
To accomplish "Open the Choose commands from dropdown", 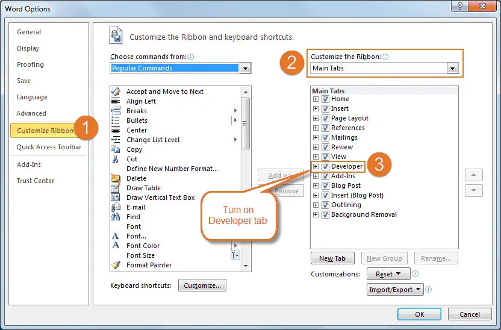I will coord(245,69).
